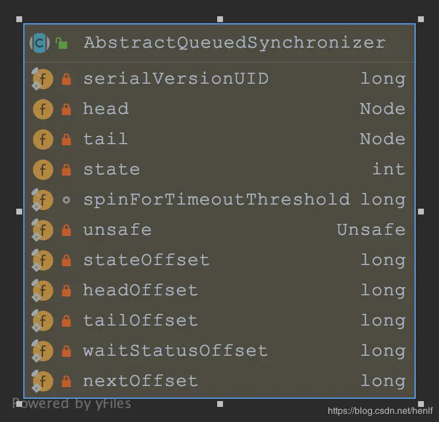The width and height of the screenshot is (439, 422).
Task: Click the package-private circle icon beside spinForTimeoutThreshold
Action: pos(66,199)
